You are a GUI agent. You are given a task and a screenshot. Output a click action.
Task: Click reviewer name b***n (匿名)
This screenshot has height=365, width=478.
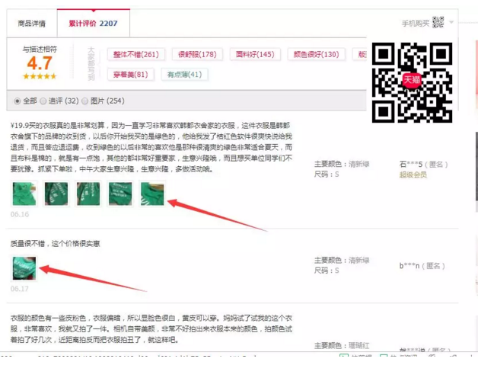[422, 266]
